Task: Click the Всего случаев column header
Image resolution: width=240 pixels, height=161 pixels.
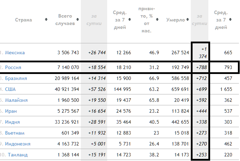Action: [x=65, y=20]
